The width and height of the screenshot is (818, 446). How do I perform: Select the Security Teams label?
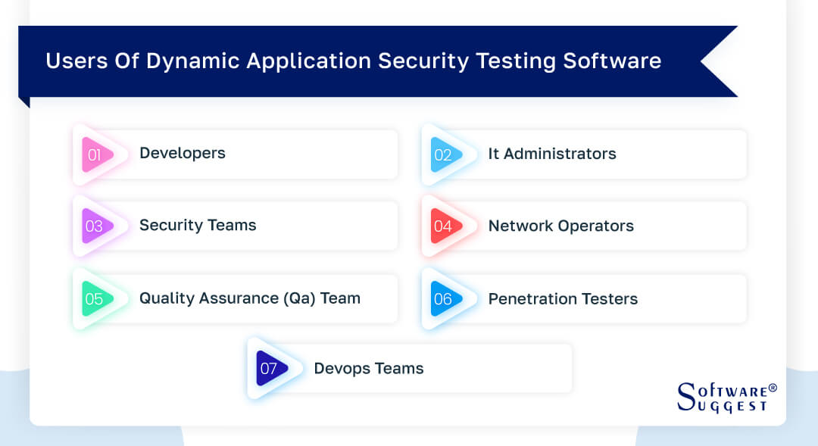(198, 226)
